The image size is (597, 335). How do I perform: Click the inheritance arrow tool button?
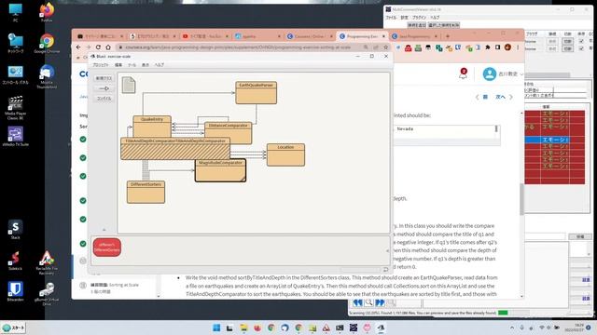click(x=104, y=88)
